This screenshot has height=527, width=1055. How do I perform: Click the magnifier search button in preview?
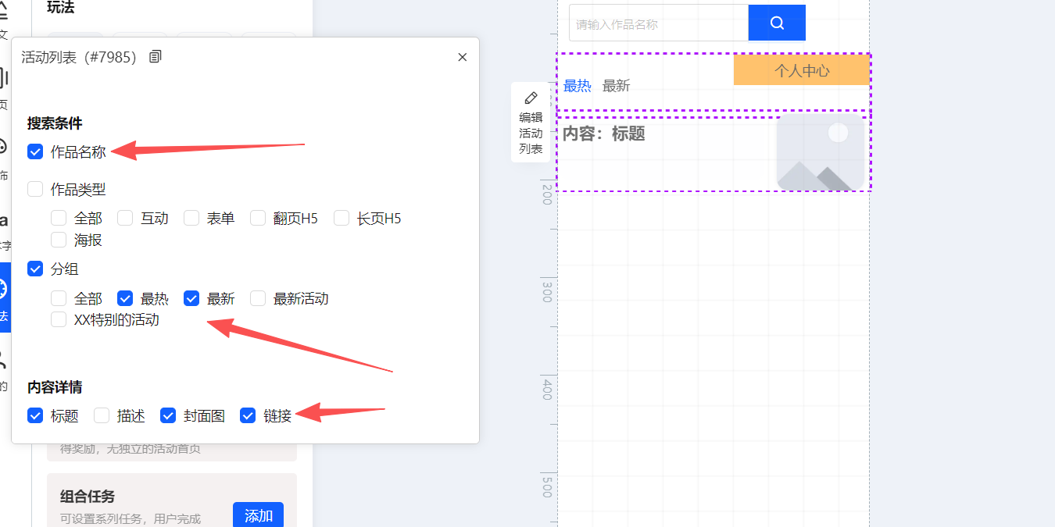[x=777, y=23]
